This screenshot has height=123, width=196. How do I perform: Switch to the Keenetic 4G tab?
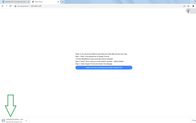[x=15, y=2]
